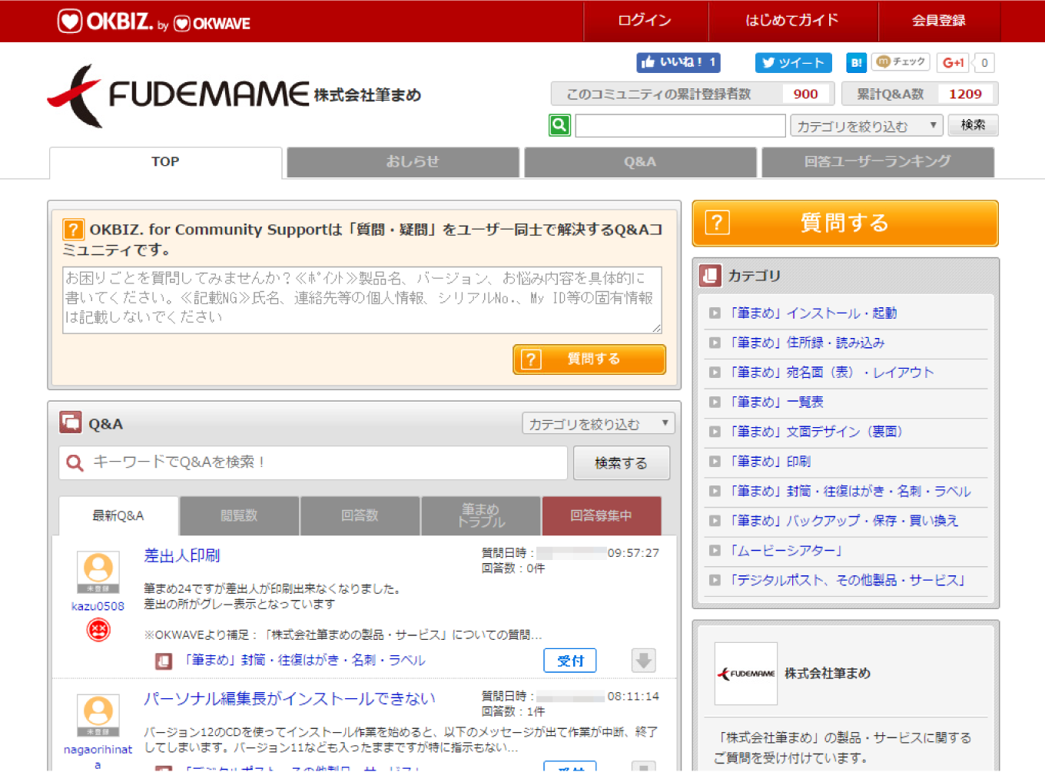Switch to the 回答数 tab

(360, 515)
